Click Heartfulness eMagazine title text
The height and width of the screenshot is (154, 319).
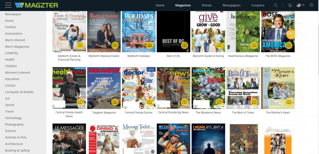tap(243, 56)
